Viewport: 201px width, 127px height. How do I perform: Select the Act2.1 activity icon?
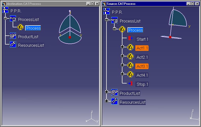(130, 56)
